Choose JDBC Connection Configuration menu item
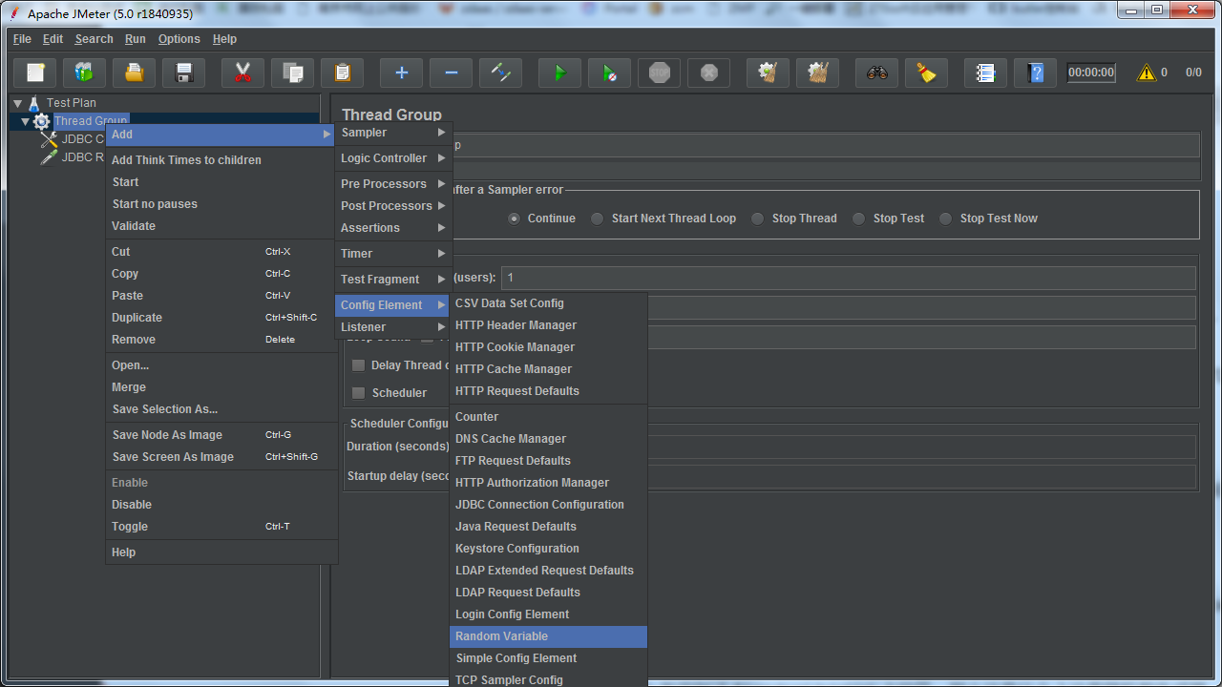1222x687 pixels. [x=548, y=505]
